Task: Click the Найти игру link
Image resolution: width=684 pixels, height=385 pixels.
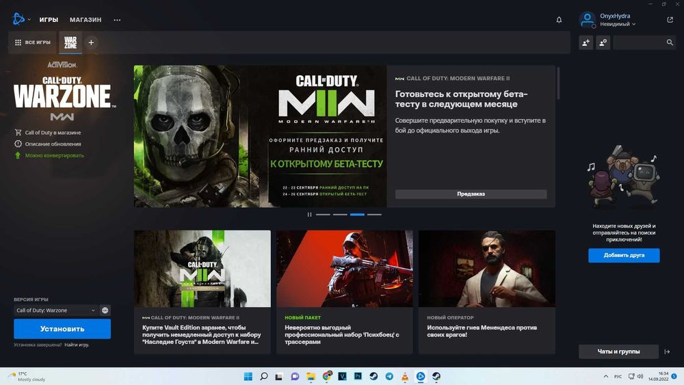Action: tap(77, 345)
